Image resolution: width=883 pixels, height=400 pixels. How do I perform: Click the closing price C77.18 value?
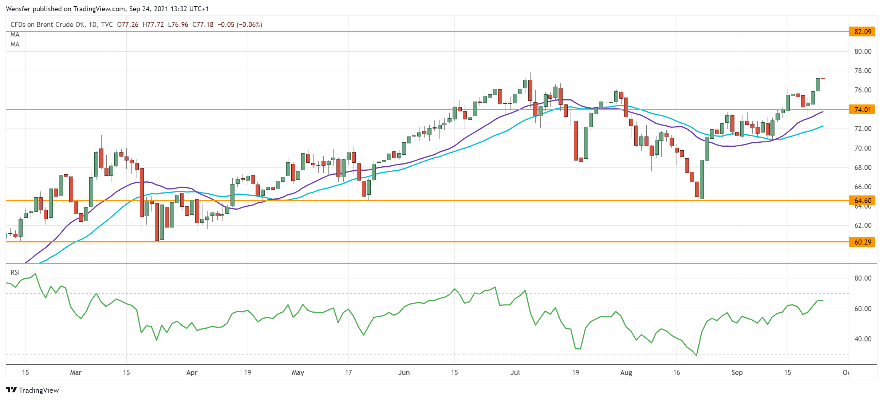(x=203, y=24)
